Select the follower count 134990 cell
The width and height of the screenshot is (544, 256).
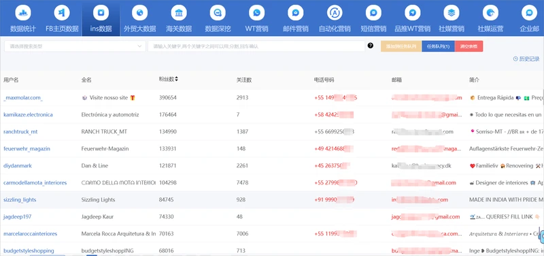pos(168,131)
